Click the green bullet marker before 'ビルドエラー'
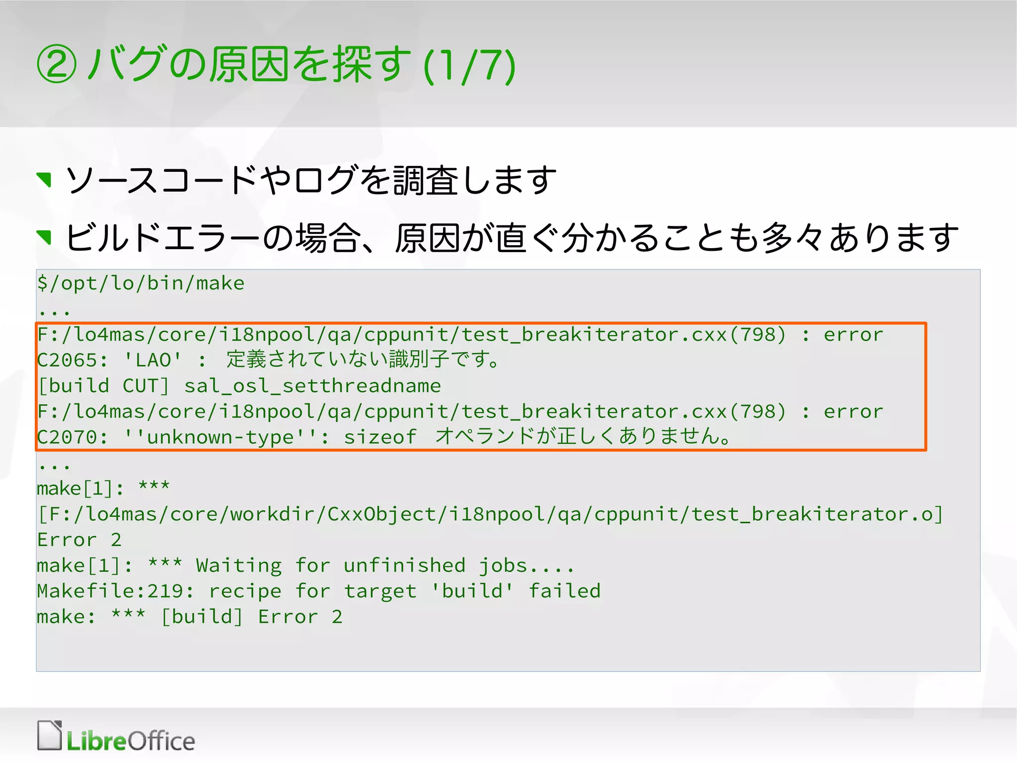The image size is (1017, 762). coord(44,237)
